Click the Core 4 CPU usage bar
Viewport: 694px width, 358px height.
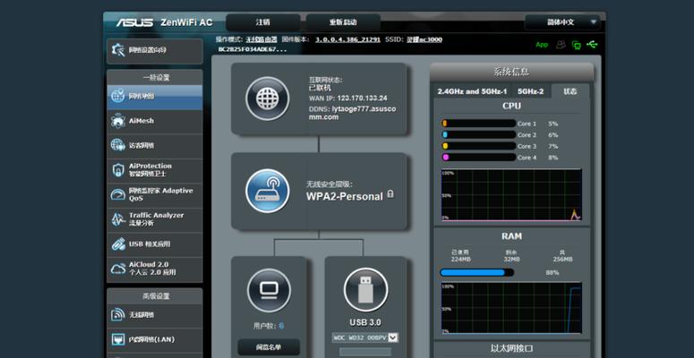click(x=479, y=158)
